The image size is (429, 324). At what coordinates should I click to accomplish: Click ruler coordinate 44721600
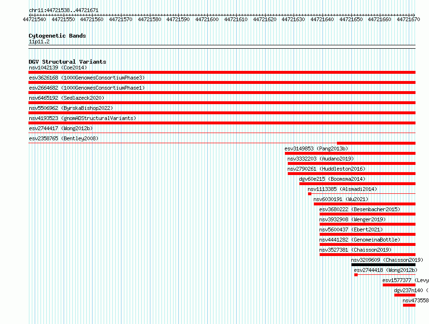tap(207, 19)
